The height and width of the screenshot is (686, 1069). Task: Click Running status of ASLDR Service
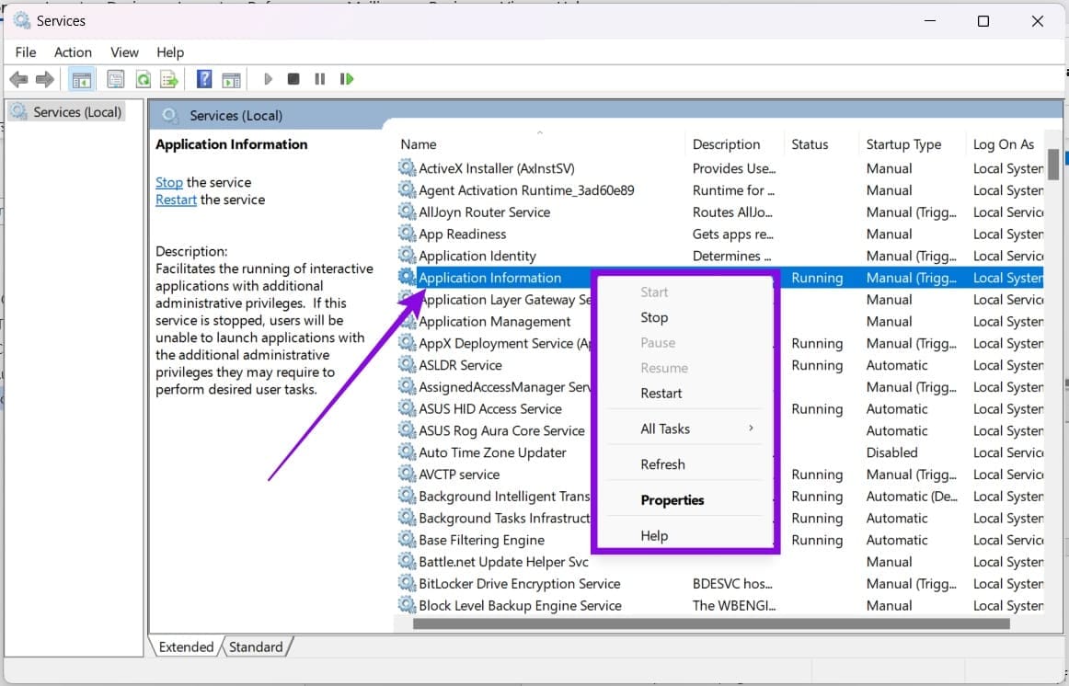[817, 365]
